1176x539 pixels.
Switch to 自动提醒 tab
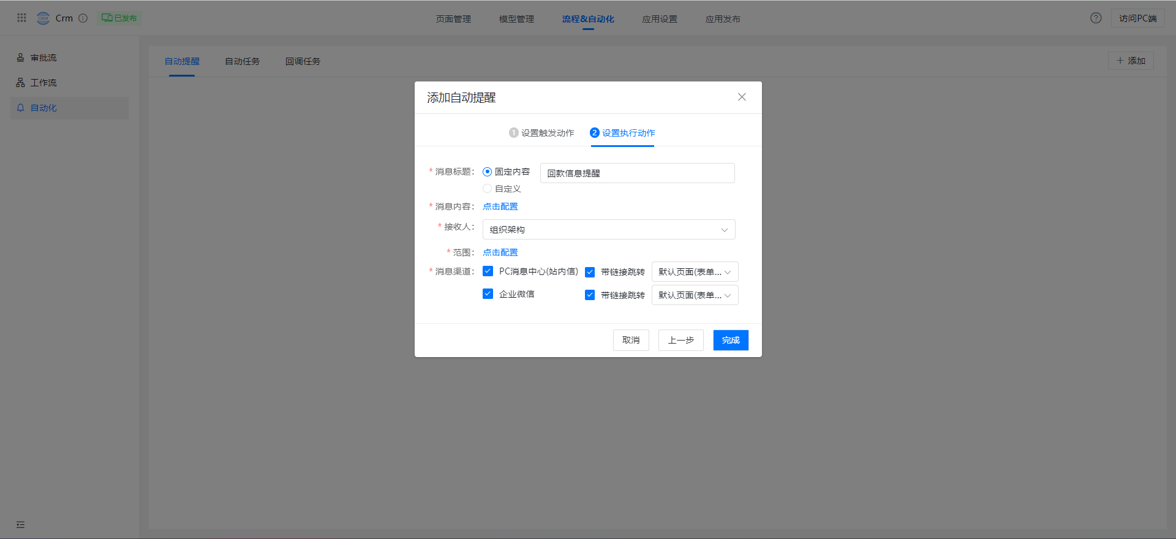click(182, 61)
